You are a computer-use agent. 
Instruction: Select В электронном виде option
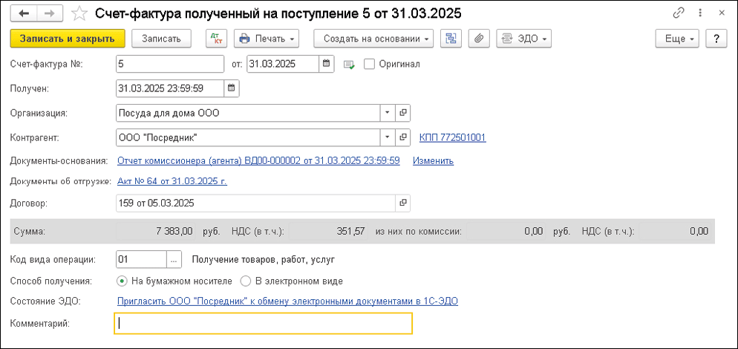[246, 281]
